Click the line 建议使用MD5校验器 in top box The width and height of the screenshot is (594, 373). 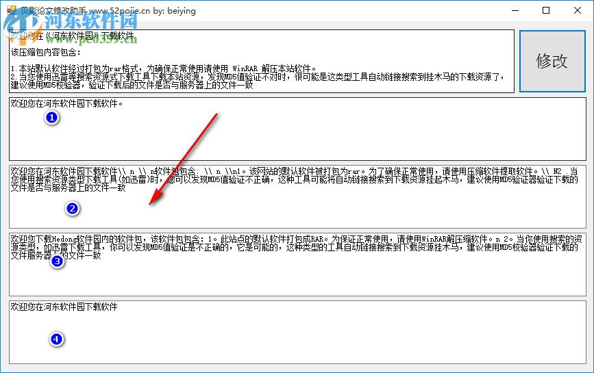132,85
